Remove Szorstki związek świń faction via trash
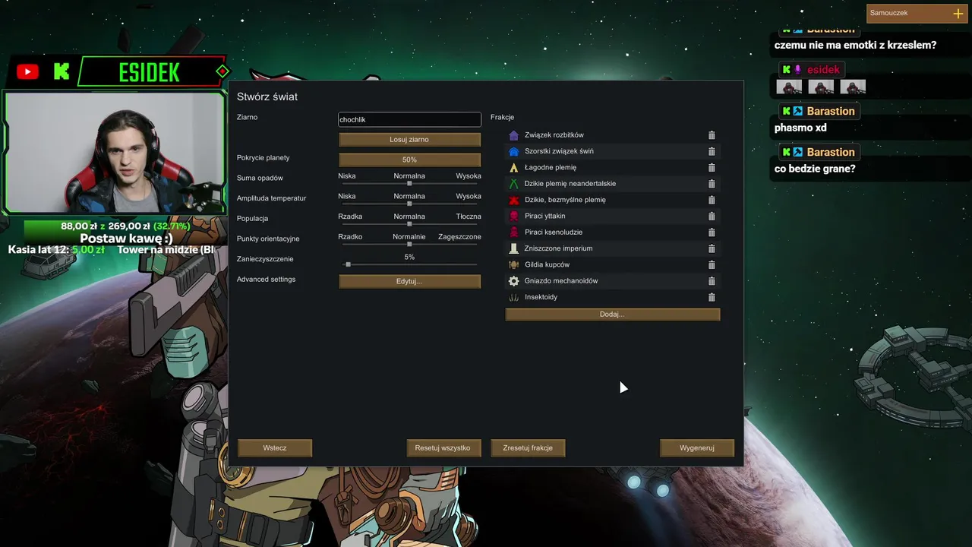The height and width of the screenshot is (547, 972). [712, 151]
